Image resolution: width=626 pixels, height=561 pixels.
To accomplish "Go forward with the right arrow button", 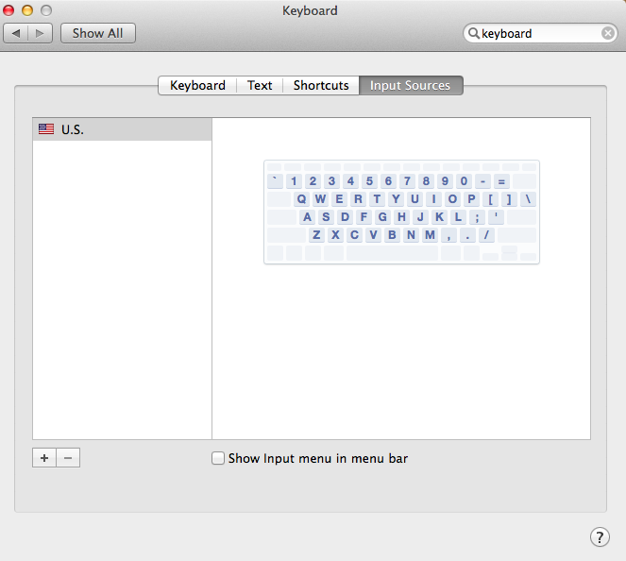I will [x=40, y=33].
